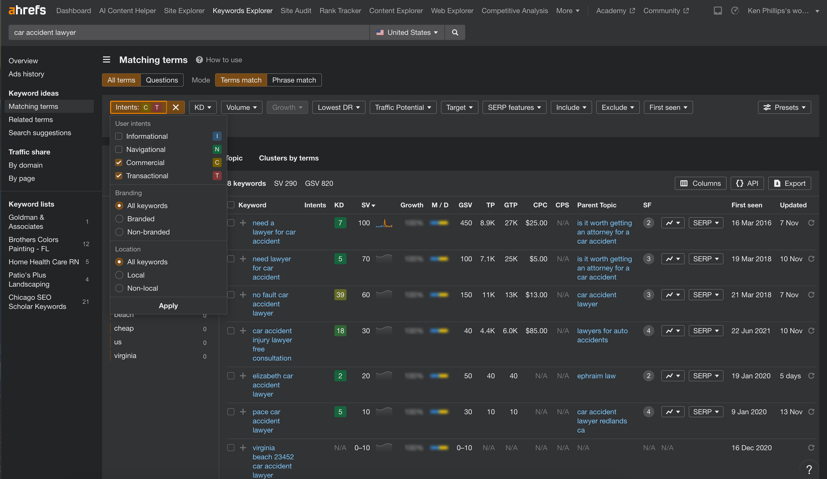Click the Informational intent badge I
This screenshot has width=827, height=479.
pyautogui.click(x=217, y=136)
